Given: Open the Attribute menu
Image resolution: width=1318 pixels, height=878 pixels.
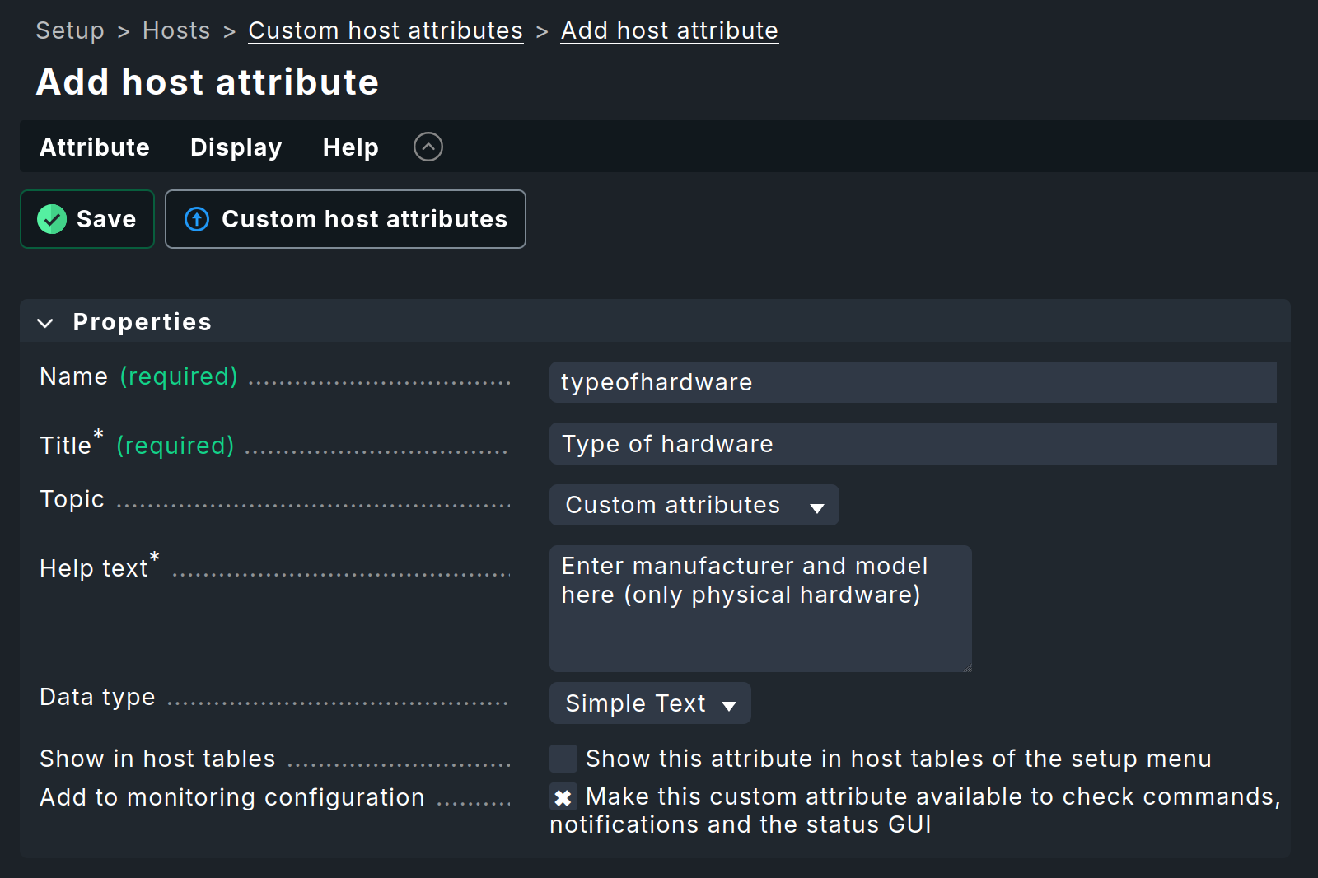Looking at the screenshot, I should pyautogui.click(x=94, y=147).
